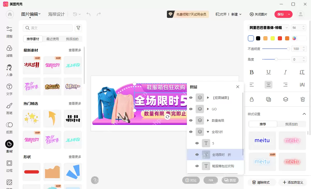Hide the 鞋服箱包狂欢购 text layer
311x189 pixels.
[x=197, y=166]
